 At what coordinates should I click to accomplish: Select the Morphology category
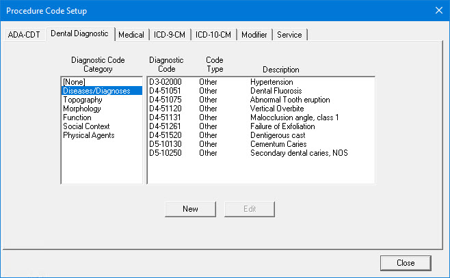[x=82, y=109]
